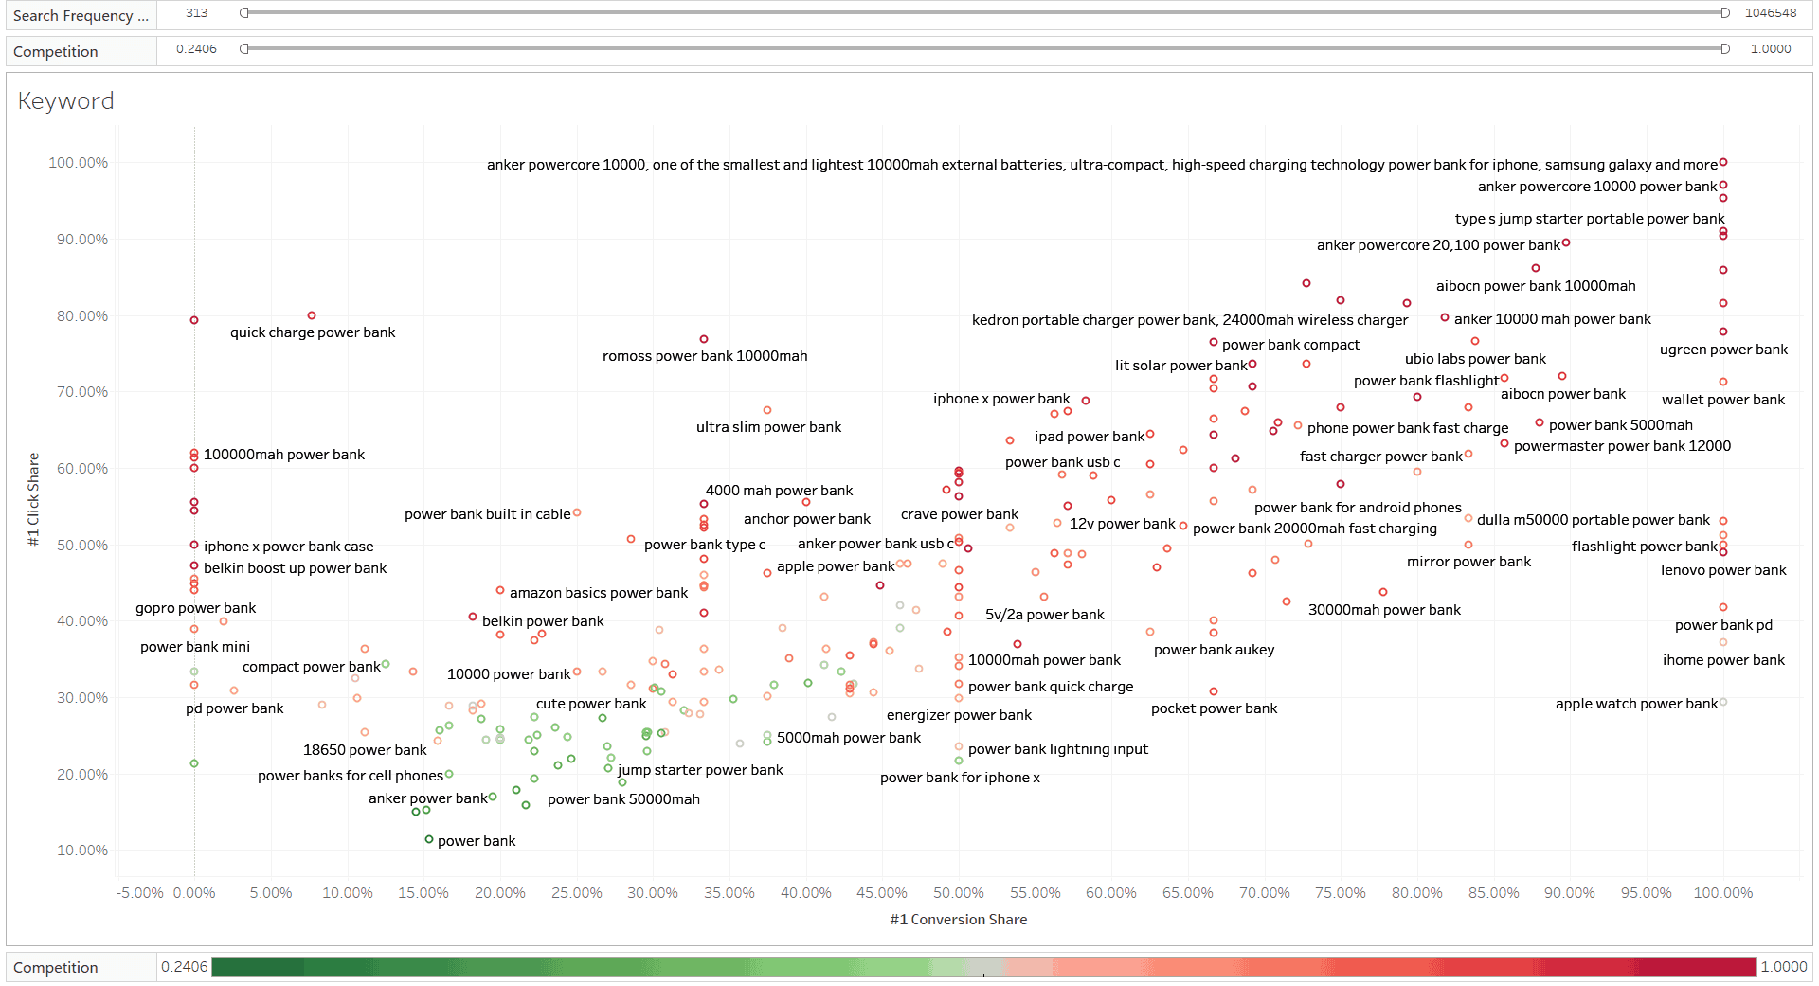1819x986 pixels.
Task: Select the "powermaster power bank 12000" label
Action: pyautogui.click(x=1622, y=446)
